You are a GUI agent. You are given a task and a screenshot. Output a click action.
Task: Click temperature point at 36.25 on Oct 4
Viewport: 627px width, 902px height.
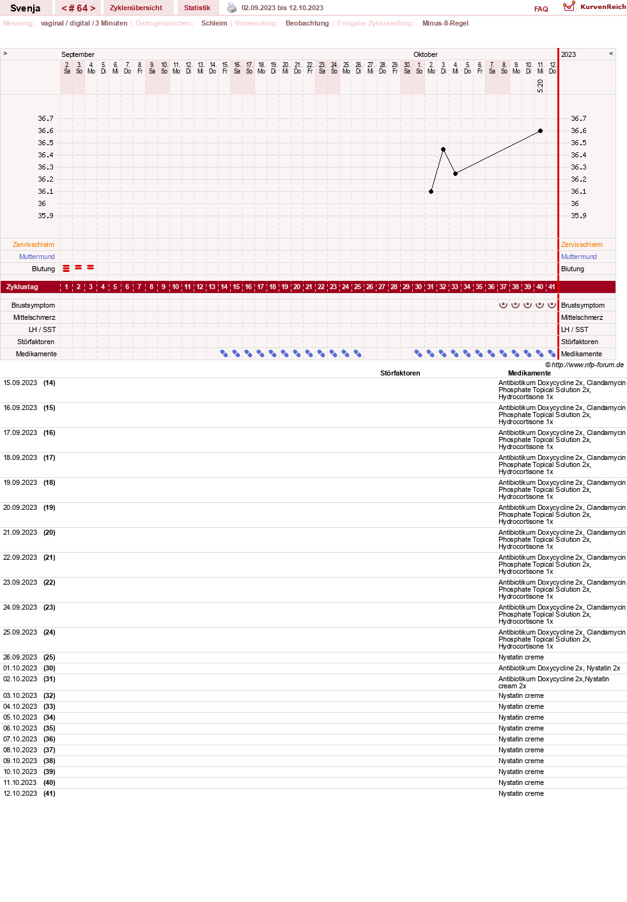(x=456, y=173)
